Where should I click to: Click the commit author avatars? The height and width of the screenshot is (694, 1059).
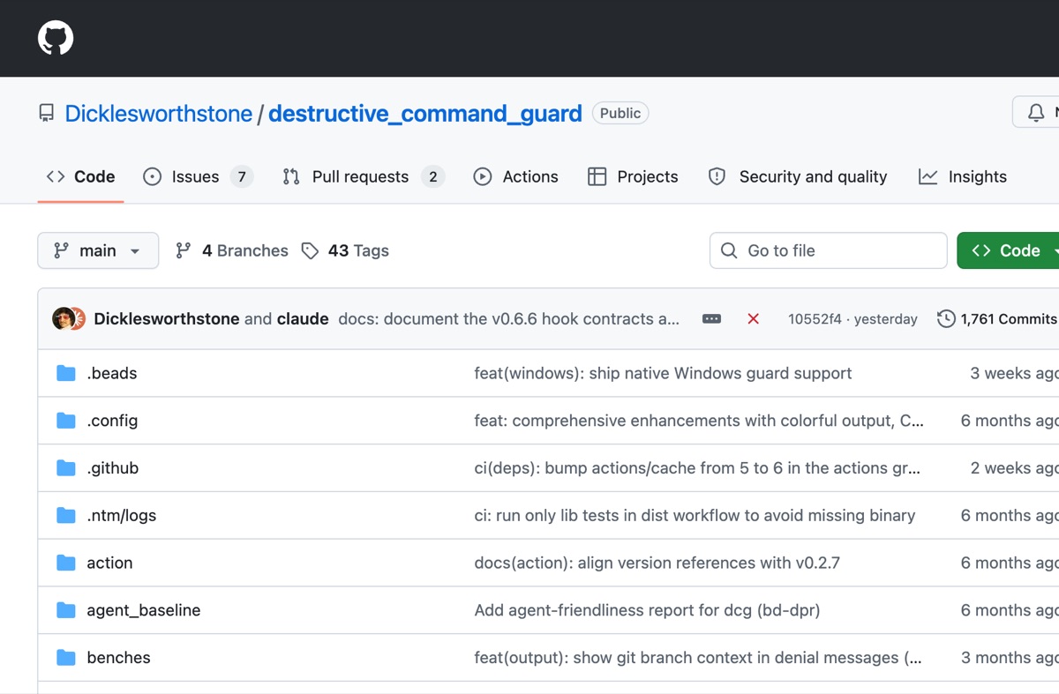pos(69,318)
